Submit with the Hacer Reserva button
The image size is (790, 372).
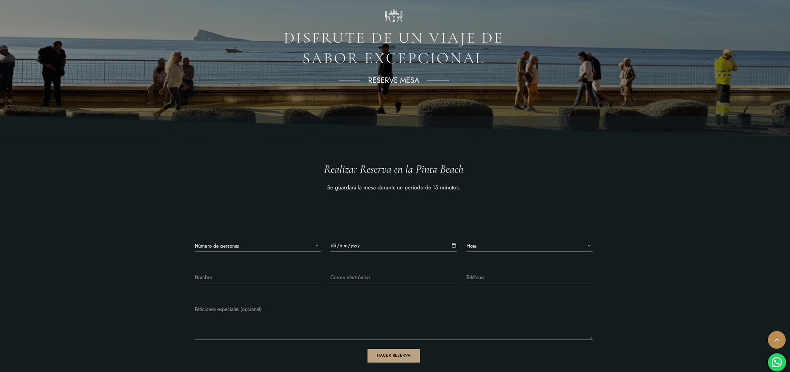point(394,356)
